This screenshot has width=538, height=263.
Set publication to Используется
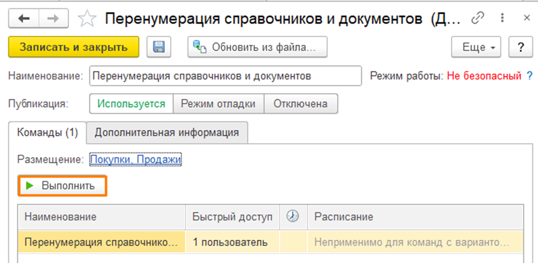[x=131, y=103]
